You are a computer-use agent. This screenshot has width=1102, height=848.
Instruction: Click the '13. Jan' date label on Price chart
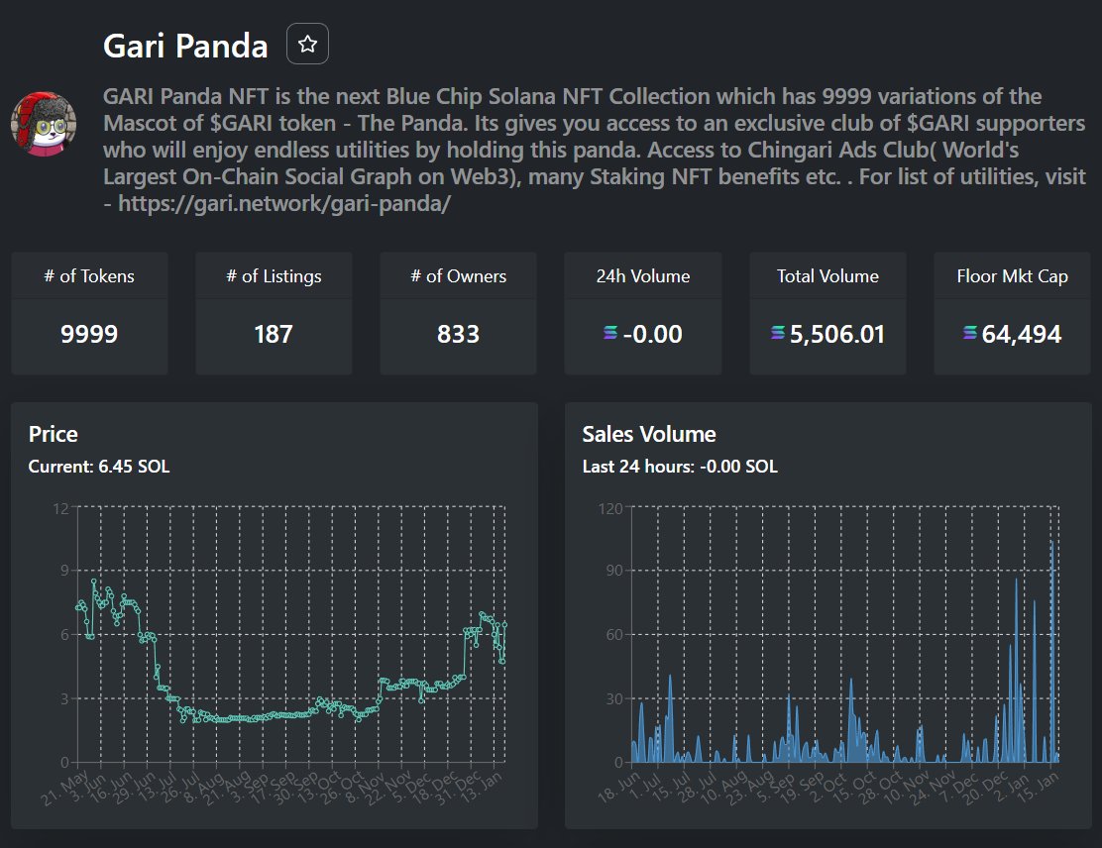tap(482, 787)
